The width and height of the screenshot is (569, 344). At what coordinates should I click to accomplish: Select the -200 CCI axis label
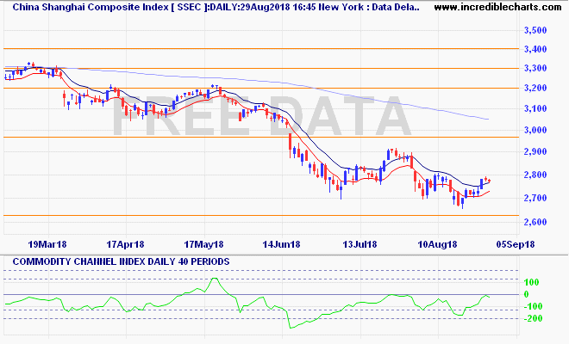pyautogui.click(x=533, y=318)
